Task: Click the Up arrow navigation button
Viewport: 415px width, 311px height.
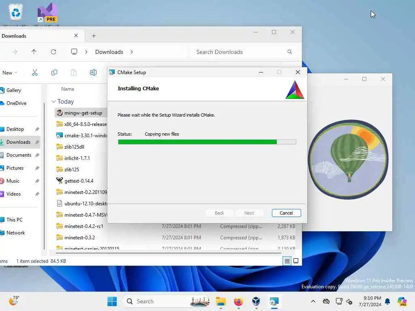Action: pyautogui.click(x=34, y=52)
